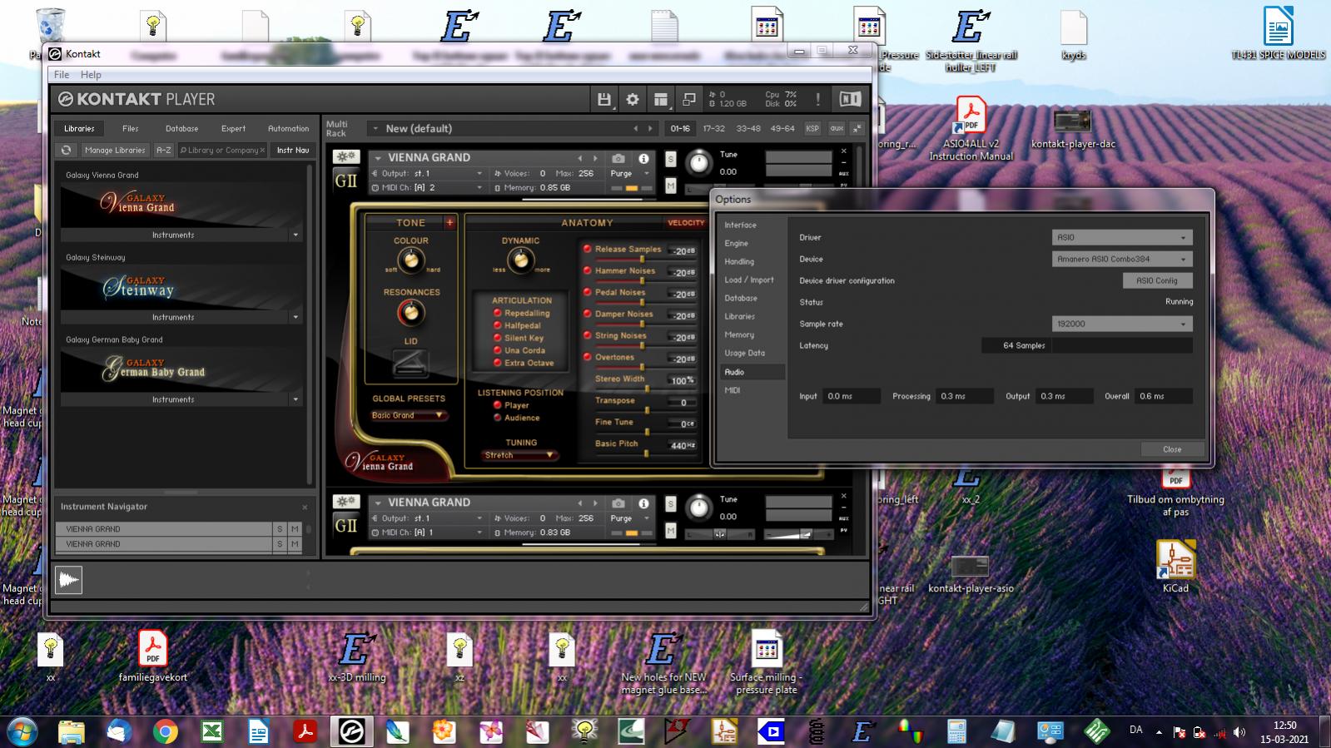Open Global Presets Basic Grand dropdown

408,415
